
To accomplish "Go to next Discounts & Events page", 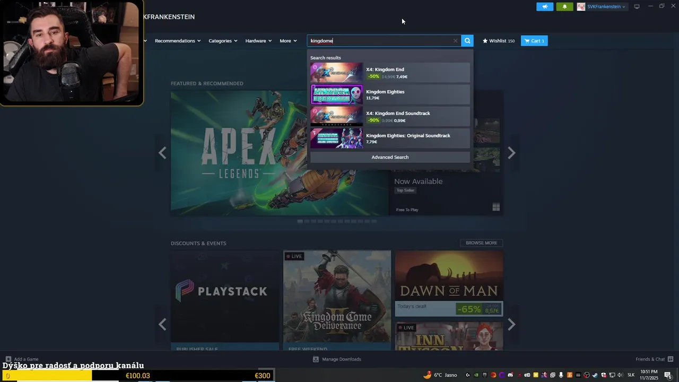I will pyautogui.click(x=511, y=324).
